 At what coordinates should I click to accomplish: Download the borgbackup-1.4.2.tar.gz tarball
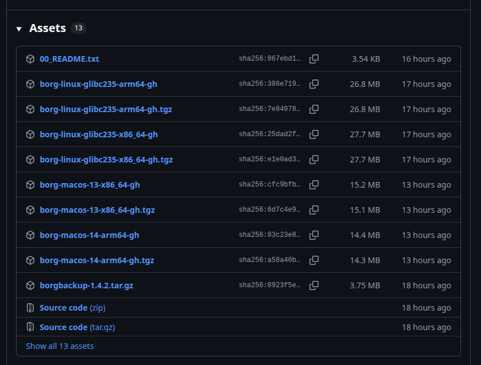coord(86,285)
